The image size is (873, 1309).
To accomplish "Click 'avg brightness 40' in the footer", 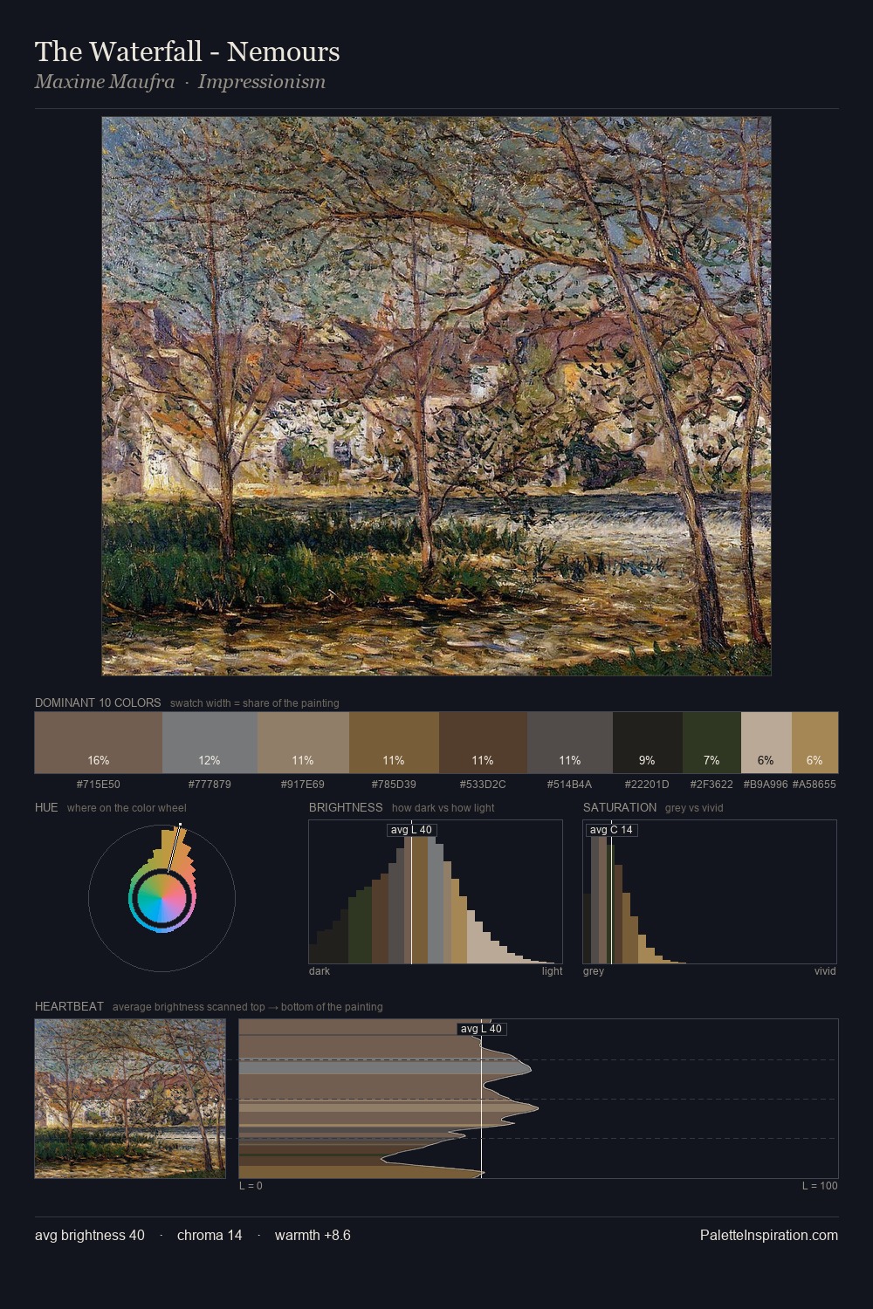I will tap(90, 1235).
